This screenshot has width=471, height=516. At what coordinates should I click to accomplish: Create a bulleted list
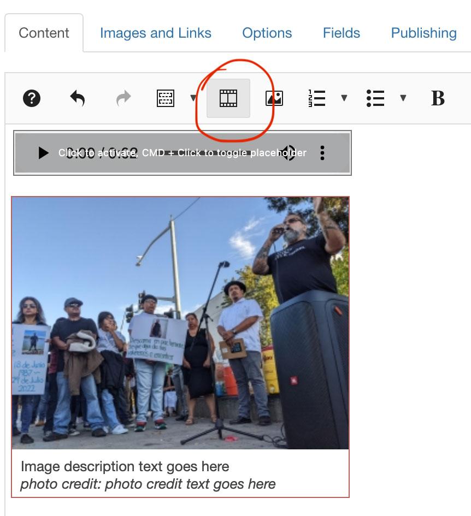375,98
